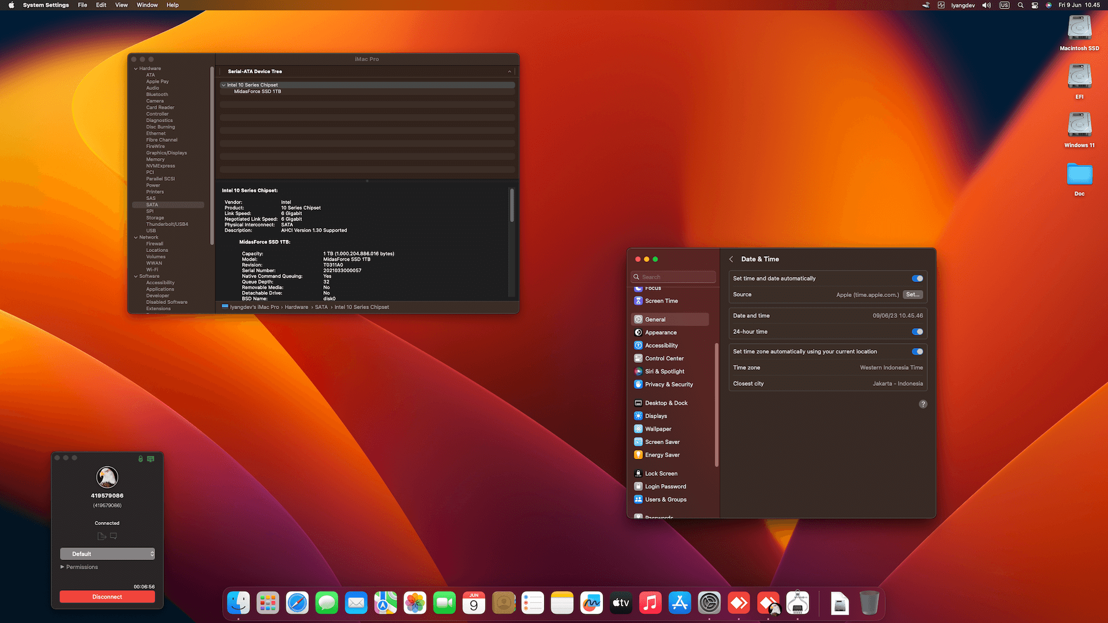
Task: Disconnect the remote session
Action: pyautogui.click(x=107, y=596)
